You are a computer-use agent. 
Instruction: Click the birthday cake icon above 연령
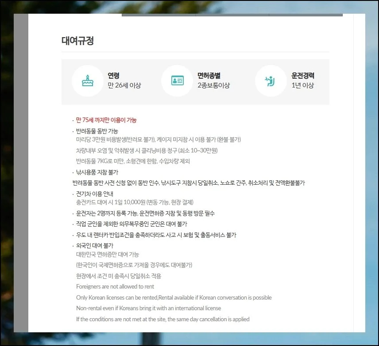88,81
